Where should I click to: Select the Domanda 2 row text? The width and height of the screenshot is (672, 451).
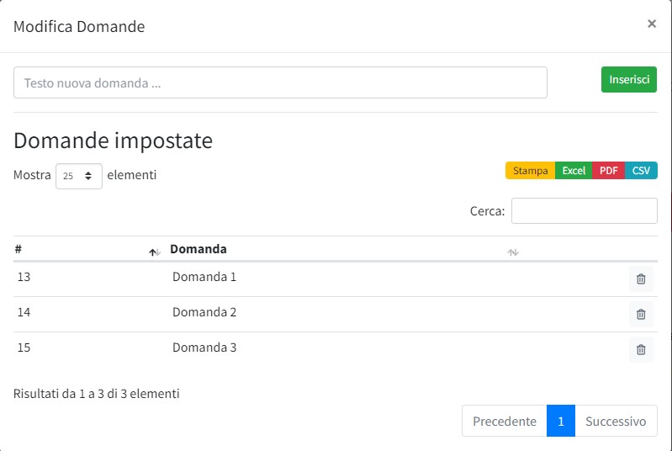pos(204,312)
